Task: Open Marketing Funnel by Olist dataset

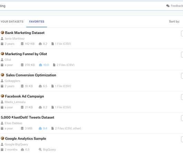Action: click(x=26, y=54)
